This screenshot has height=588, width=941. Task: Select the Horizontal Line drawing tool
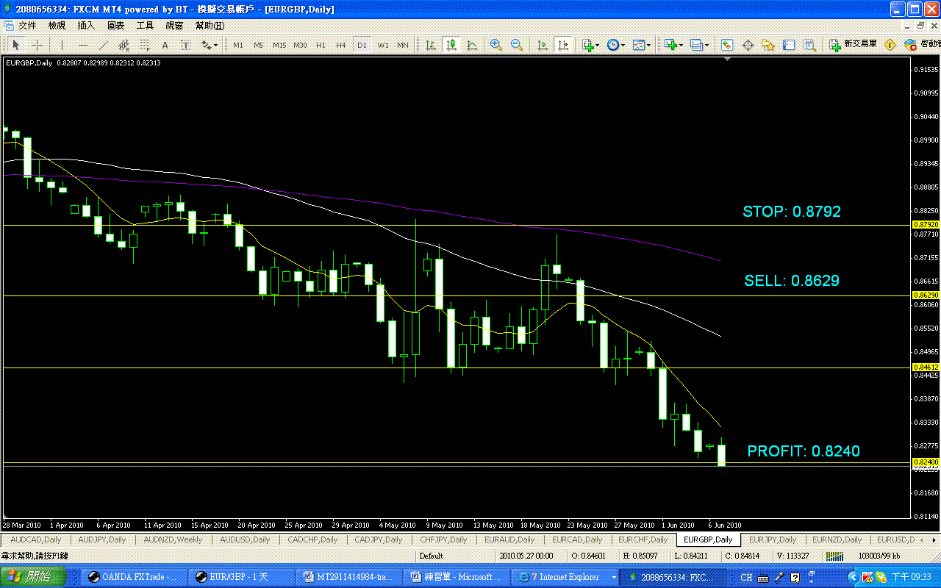pos(82,44)
